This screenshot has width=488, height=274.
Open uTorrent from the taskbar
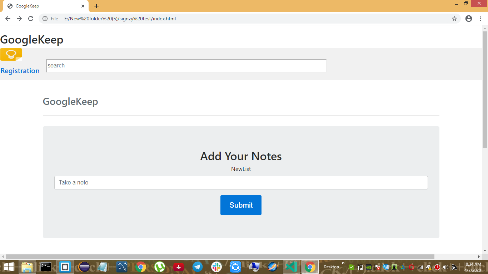(160, 267)
